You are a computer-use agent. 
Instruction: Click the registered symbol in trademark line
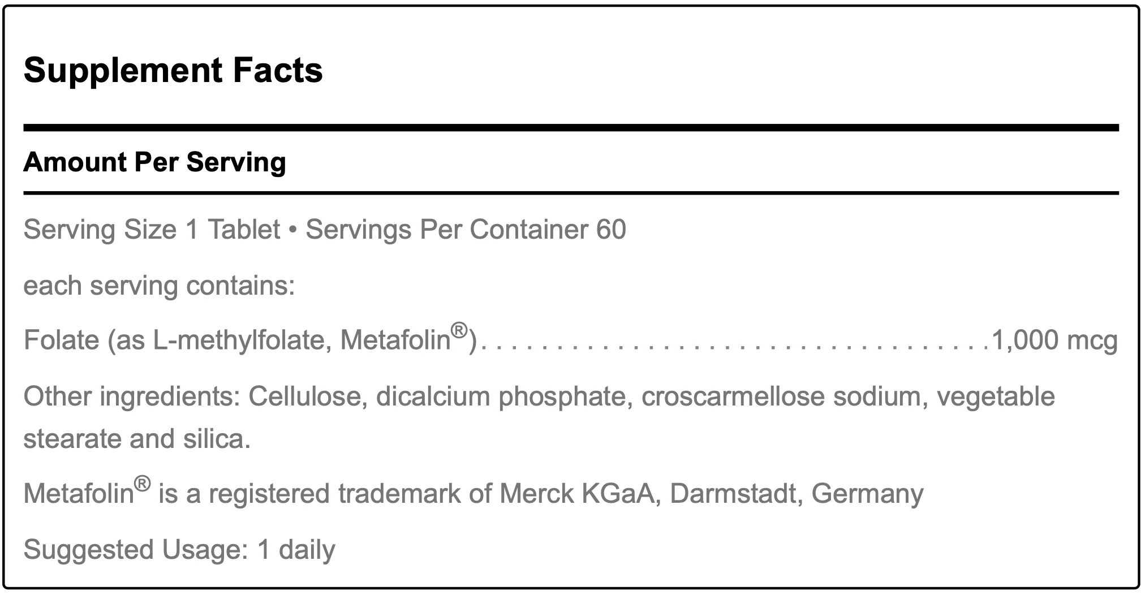click(143, 484)
